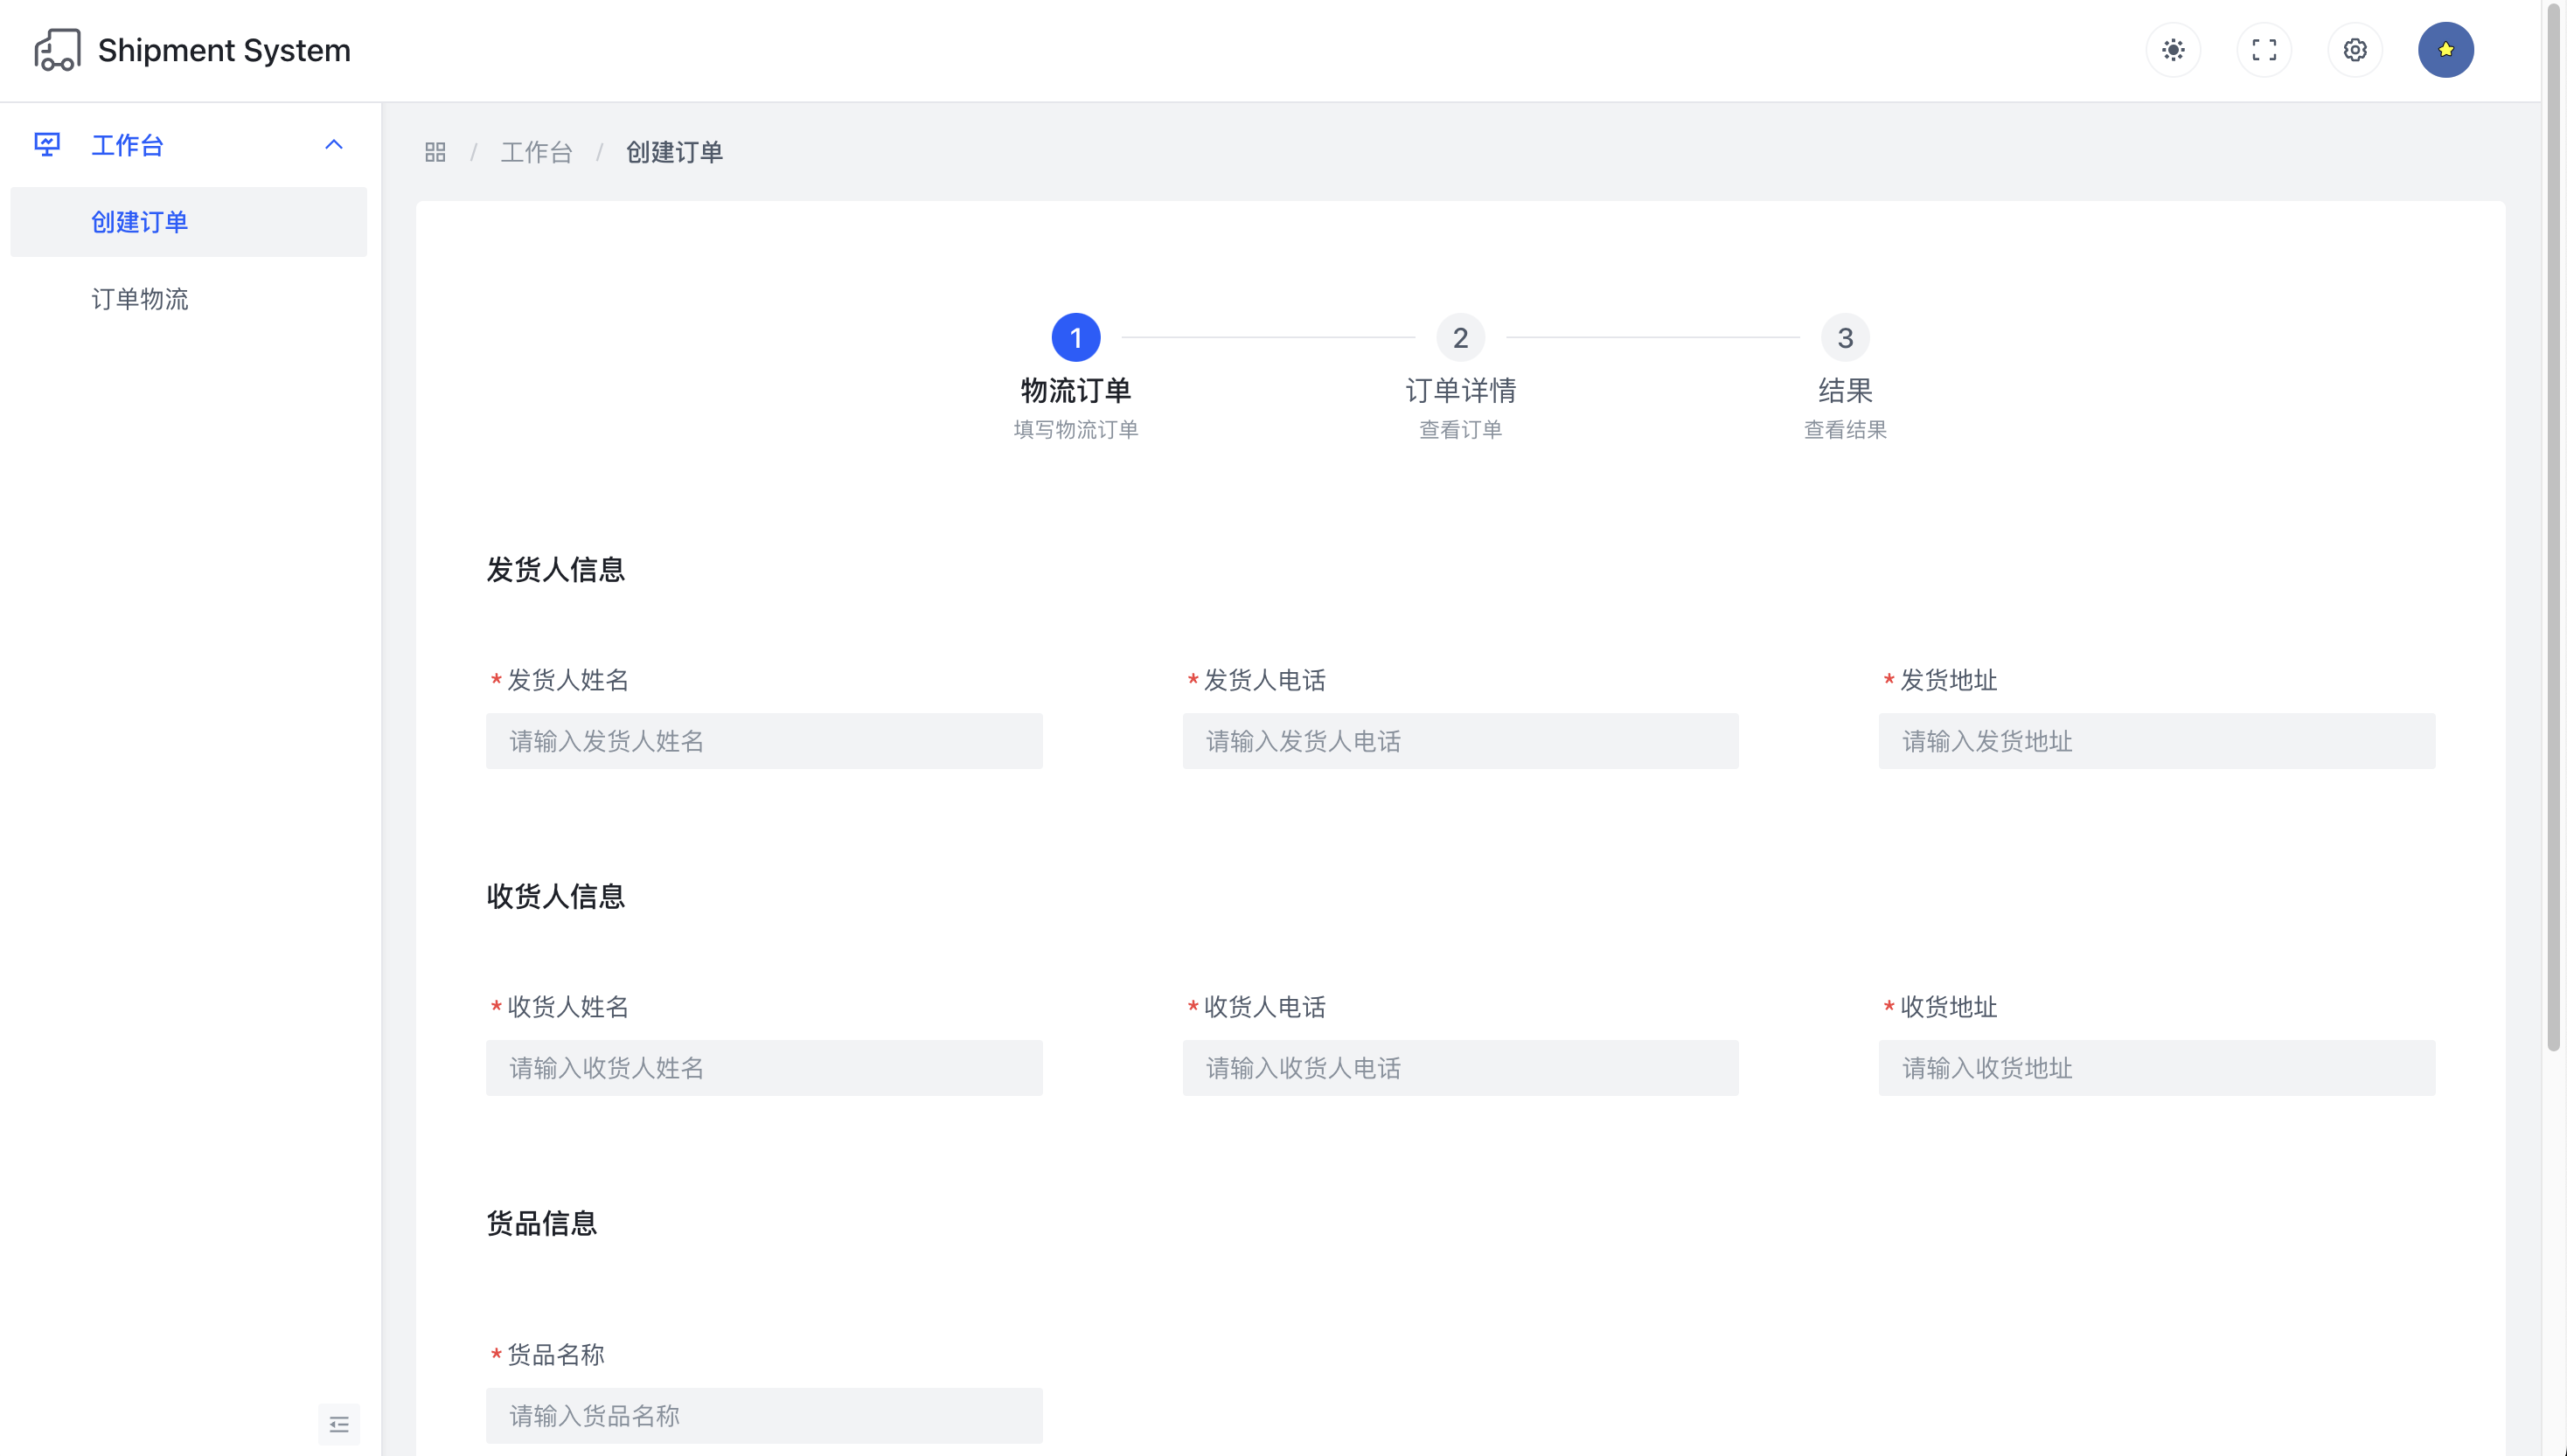Click the 货品名称 input field
The height and width of the screenshot is (1456, 2567).
pos(763,1415)
